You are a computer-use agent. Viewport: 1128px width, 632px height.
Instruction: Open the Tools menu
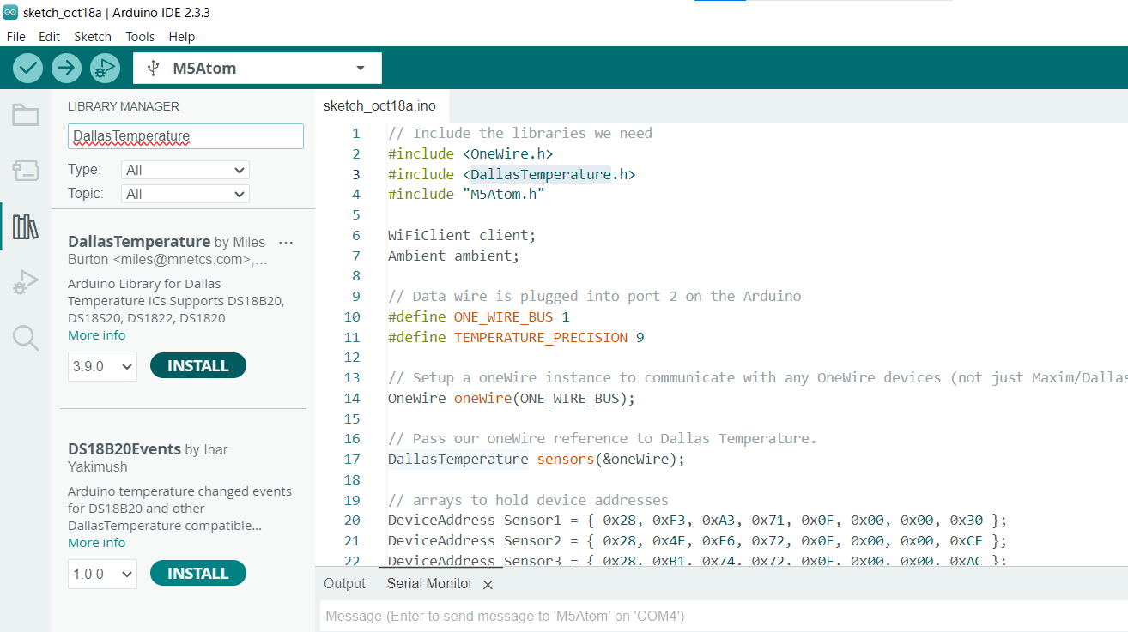140,37
